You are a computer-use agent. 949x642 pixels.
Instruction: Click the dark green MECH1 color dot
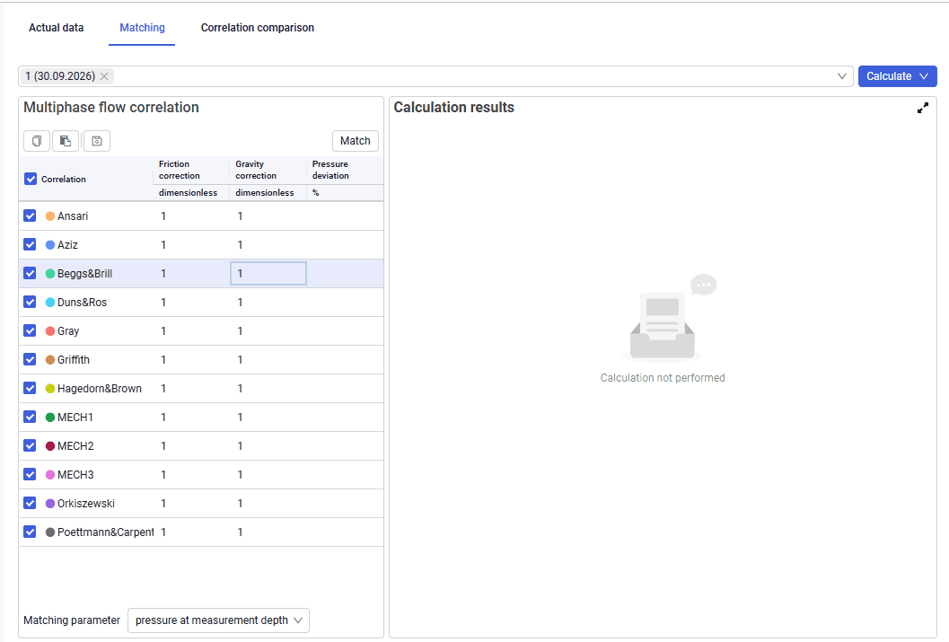coord(50,418)
